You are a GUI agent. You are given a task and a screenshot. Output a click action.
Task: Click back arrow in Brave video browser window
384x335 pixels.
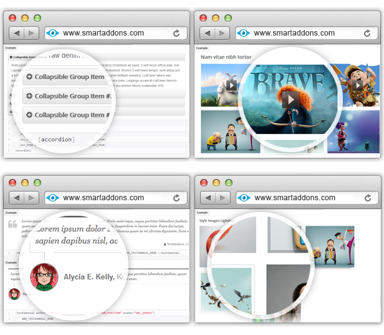[x=208, y=33]
